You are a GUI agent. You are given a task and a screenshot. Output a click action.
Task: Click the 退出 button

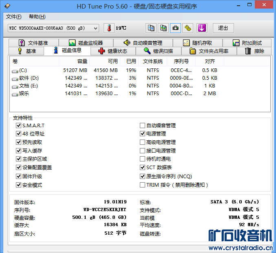click(x=223, y=28)
